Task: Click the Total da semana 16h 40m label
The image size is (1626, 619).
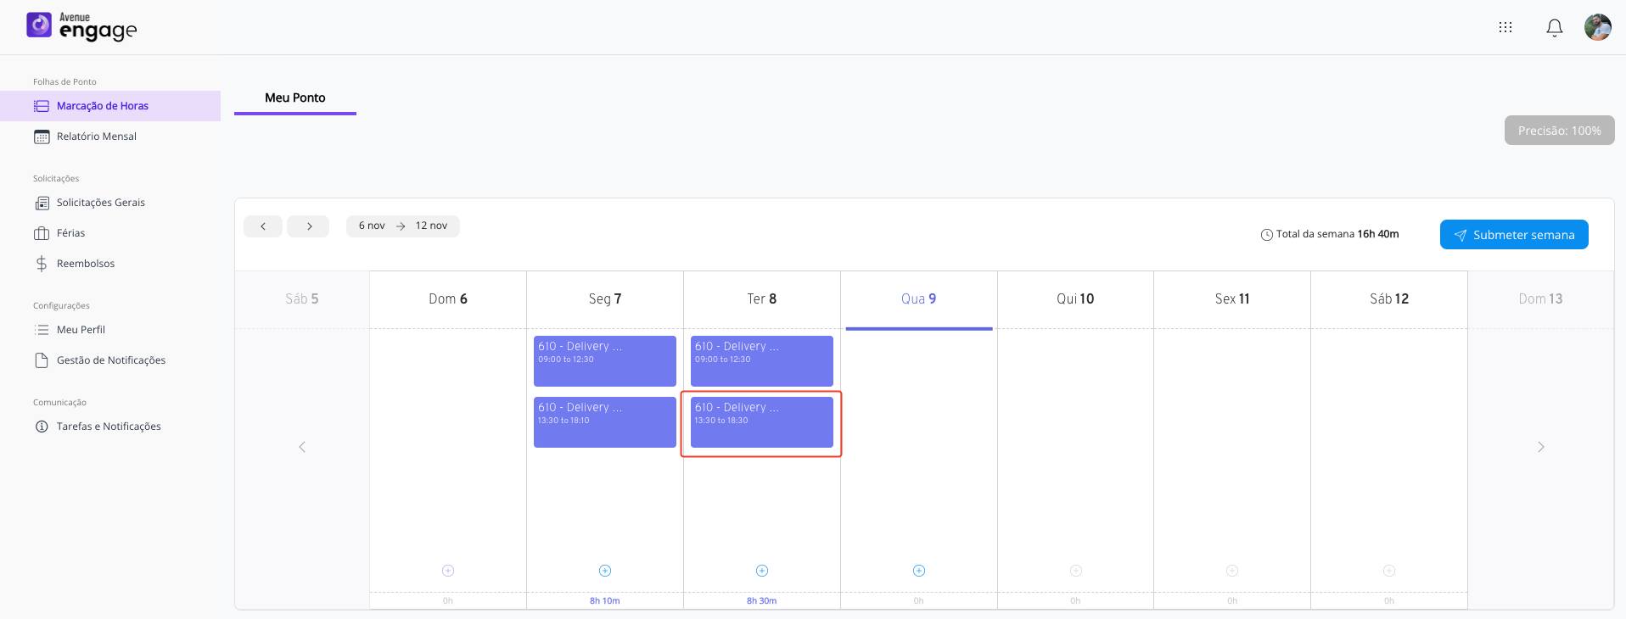Action: point(1330,235)
